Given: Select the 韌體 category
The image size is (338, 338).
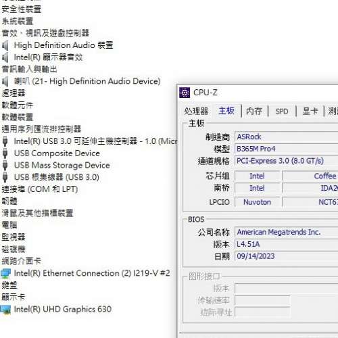Looking at the screenshot, I should [9, 201].
